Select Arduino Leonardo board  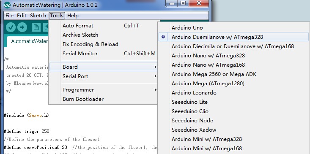click(233, 93)
